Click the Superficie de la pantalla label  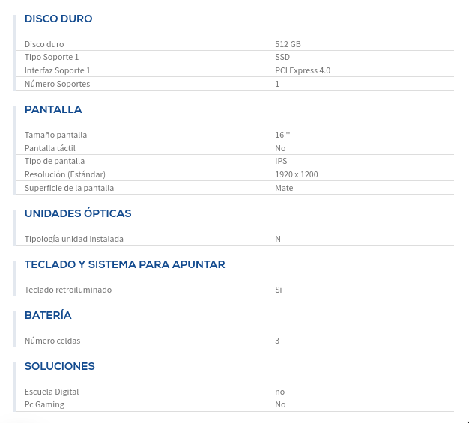click(x=69, y=188)
